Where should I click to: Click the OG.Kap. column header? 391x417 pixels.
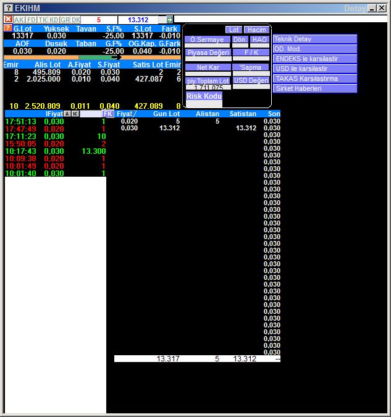[x=142, y=44]
